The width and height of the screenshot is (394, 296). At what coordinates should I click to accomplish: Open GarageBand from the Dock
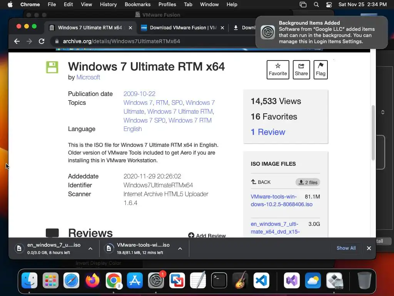(x=240, y=281)
